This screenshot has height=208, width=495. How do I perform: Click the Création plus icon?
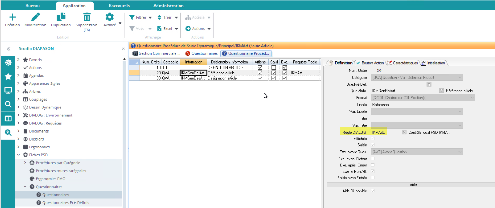point(12,17)
